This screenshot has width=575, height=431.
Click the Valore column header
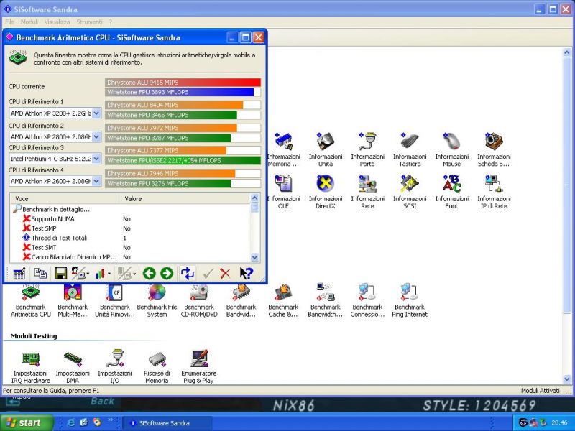(x=185, y=199)
